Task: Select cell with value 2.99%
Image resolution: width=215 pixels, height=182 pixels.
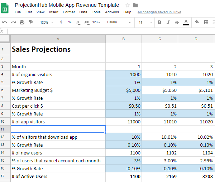Action: coord(196,161)
